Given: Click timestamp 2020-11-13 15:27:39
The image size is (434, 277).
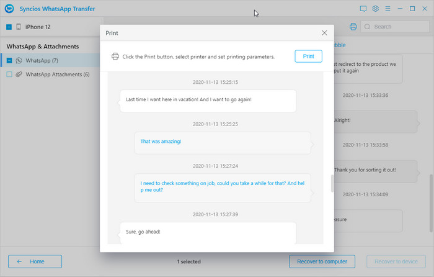Looking at the screenshot, I should (x=215, y=214).
